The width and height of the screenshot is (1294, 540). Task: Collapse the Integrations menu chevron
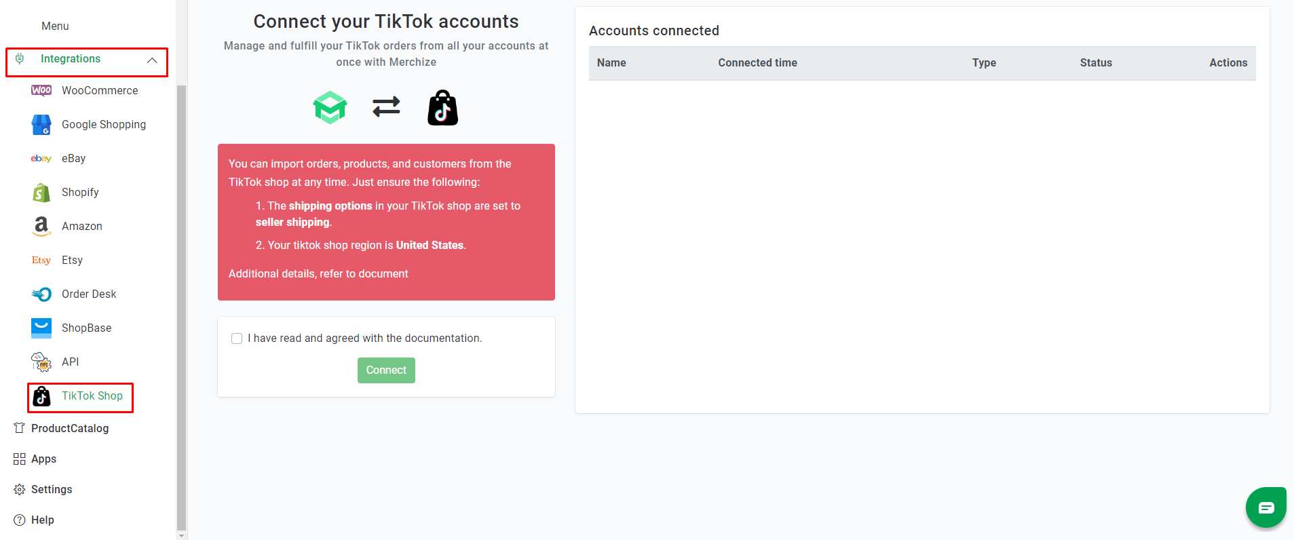(152, 60)
